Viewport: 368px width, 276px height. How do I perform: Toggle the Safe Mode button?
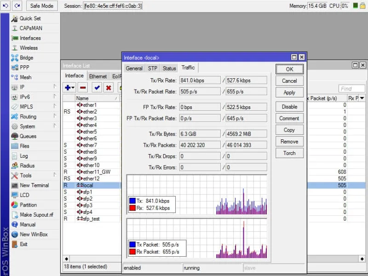click(x=41, y=6)
